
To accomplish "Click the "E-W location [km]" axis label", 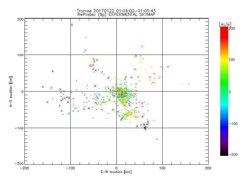I will [x=116, y=172].
